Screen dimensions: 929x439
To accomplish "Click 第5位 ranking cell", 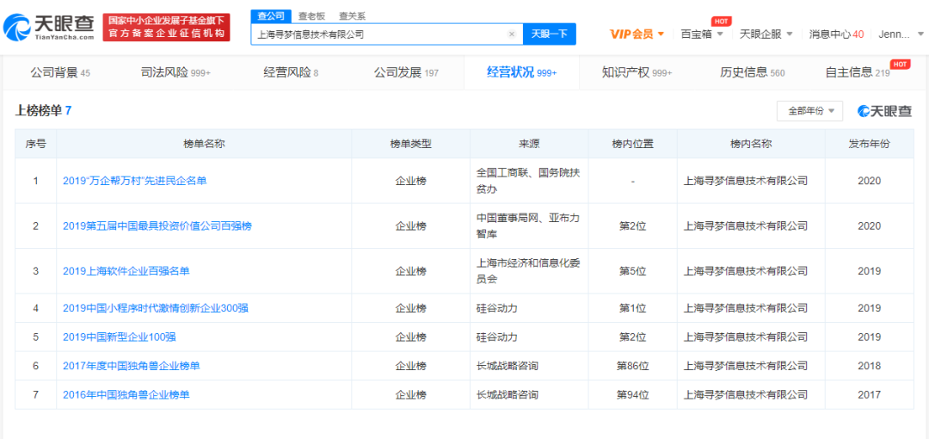I will coord(633,271).
